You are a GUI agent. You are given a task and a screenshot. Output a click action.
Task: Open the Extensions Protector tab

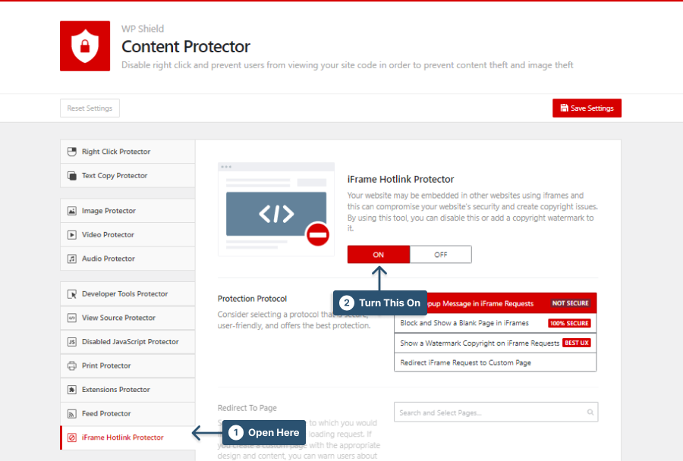coord(127,390)
